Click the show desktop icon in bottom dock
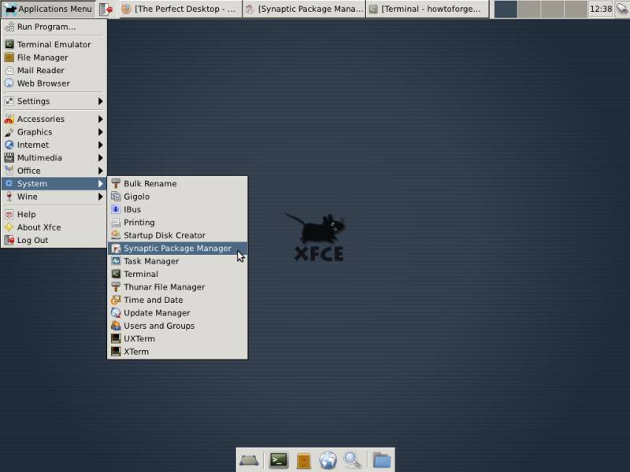Screen dimensions: 630x472 pos(249,460)
